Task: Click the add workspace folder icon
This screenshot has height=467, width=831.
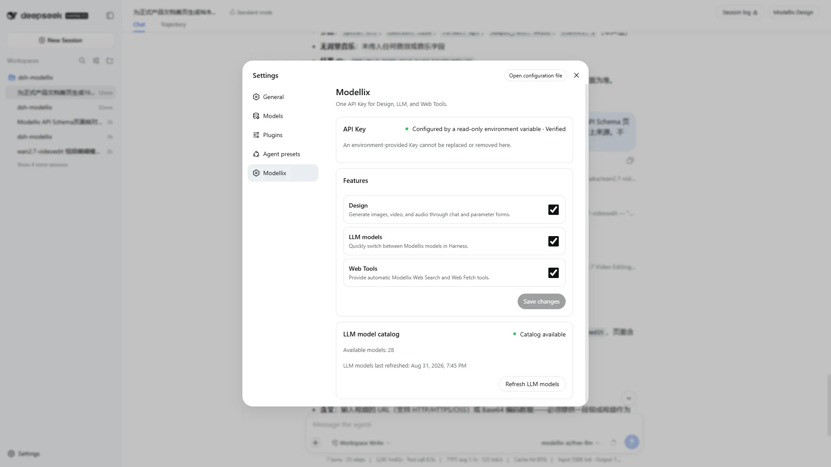Action: tap(110, 61)
